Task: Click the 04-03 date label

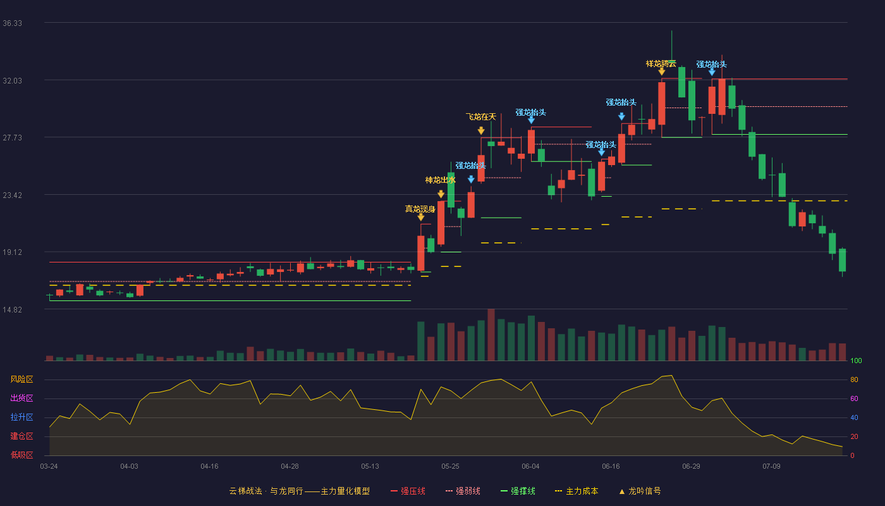Action: tap(129, 466)
